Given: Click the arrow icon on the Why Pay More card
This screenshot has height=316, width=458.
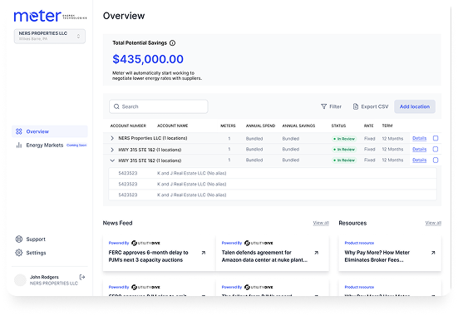Looking at the screenshot, I should [x=433, y=253].
